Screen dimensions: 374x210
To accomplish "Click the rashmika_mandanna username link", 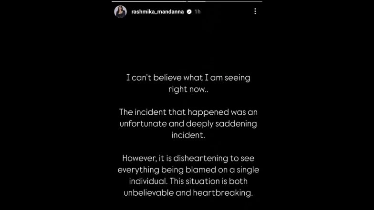I will (158, 12).
